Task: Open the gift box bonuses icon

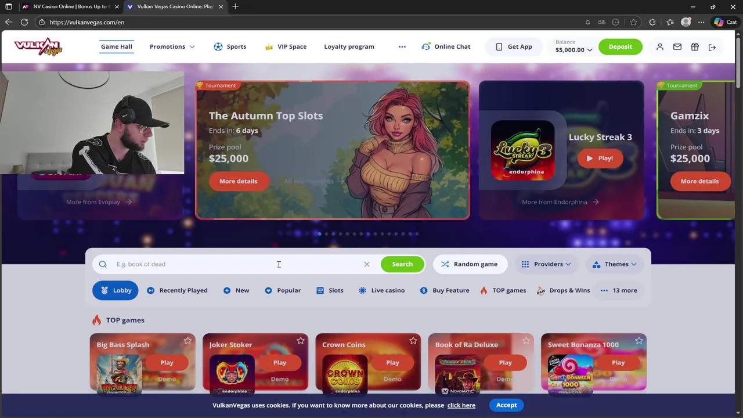Action: [x=695, y=46]
